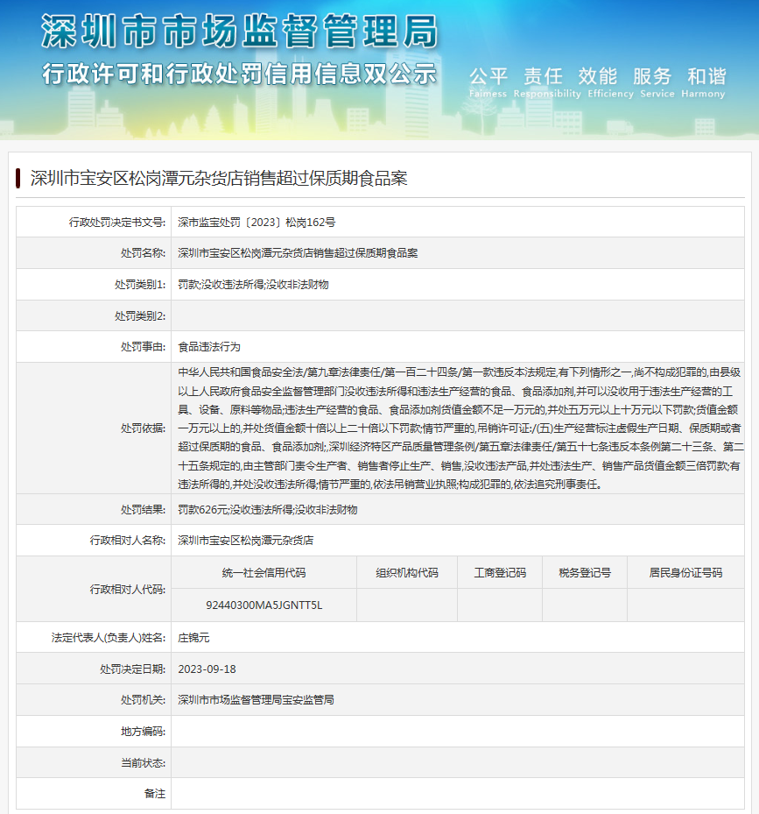This screenshot has width=759, height=814.
Task: Click the red bar beside the case title
Action: coord(18,179)
